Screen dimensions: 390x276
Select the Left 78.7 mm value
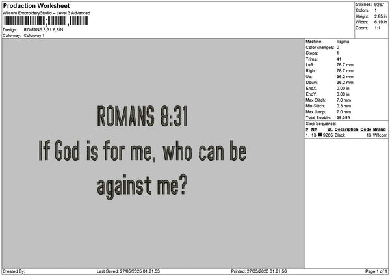tap(344, 64)
